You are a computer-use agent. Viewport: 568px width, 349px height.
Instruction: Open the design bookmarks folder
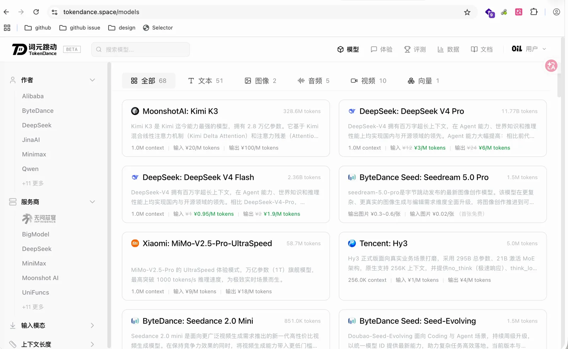click(122, 28)
